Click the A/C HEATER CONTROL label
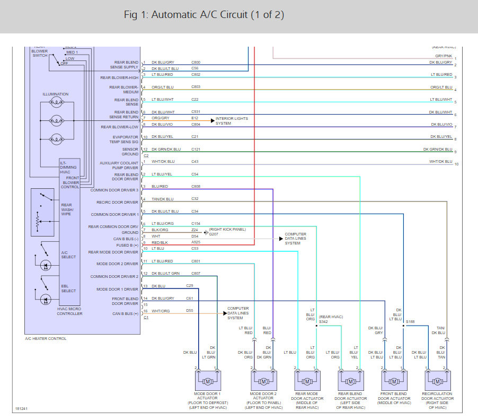The width and height of the screenshot is (478, 420). click(46, 338)
